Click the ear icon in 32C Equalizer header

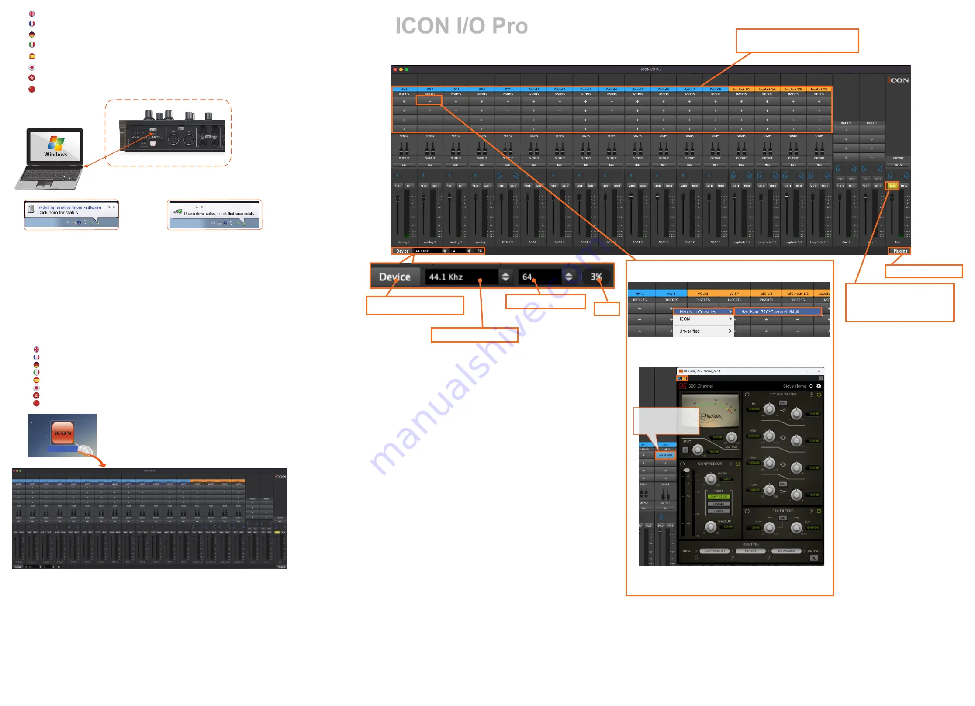[812, 395]
